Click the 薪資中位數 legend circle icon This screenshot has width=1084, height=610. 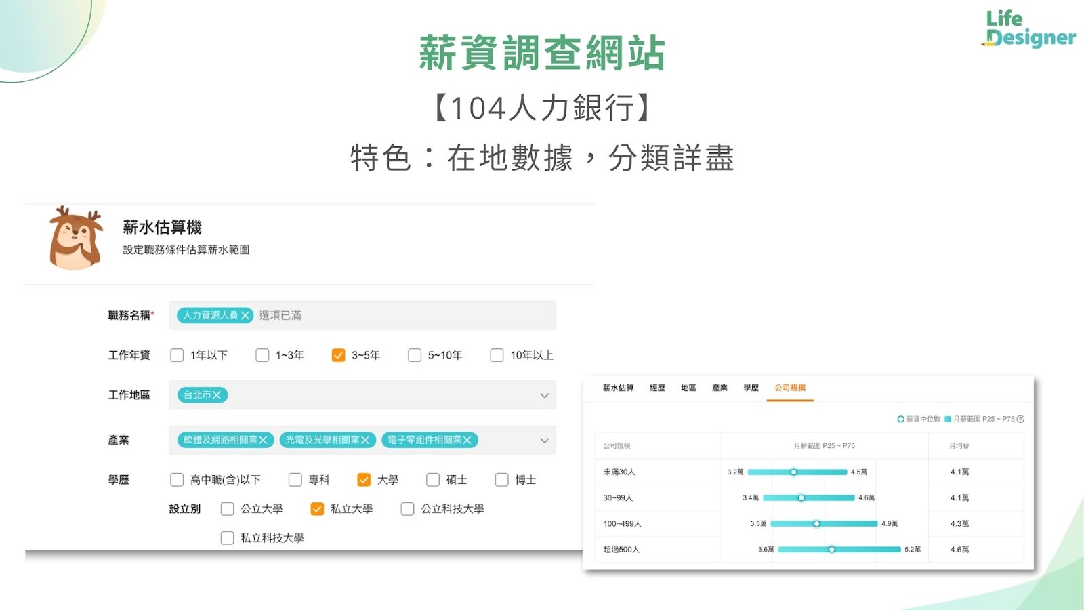coord(901,420)
